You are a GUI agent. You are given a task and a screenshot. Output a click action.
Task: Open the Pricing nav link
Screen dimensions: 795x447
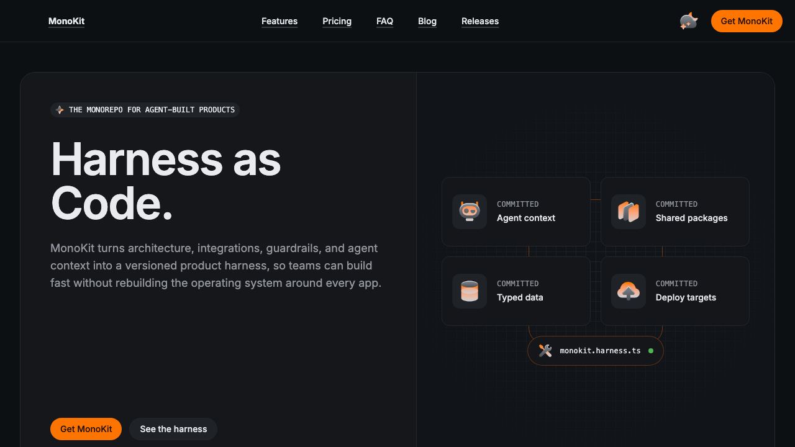(x=337, y=21)
